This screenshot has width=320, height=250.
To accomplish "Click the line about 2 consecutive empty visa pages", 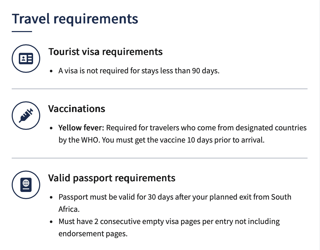I will tap(169, 221).
